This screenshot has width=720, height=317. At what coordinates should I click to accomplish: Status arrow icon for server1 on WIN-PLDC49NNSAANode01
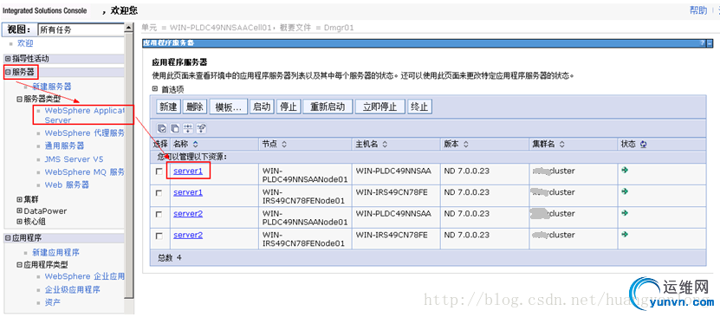tap(625, 171)
